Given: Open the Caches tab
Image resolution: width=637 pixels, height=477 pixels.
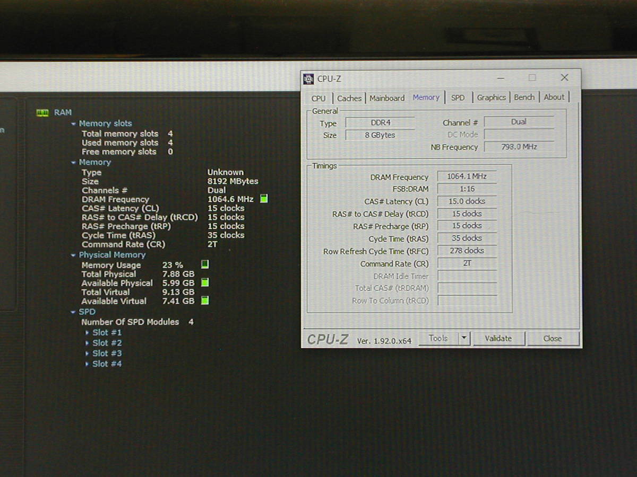Looking at the screenshot, I should point(349,98).
